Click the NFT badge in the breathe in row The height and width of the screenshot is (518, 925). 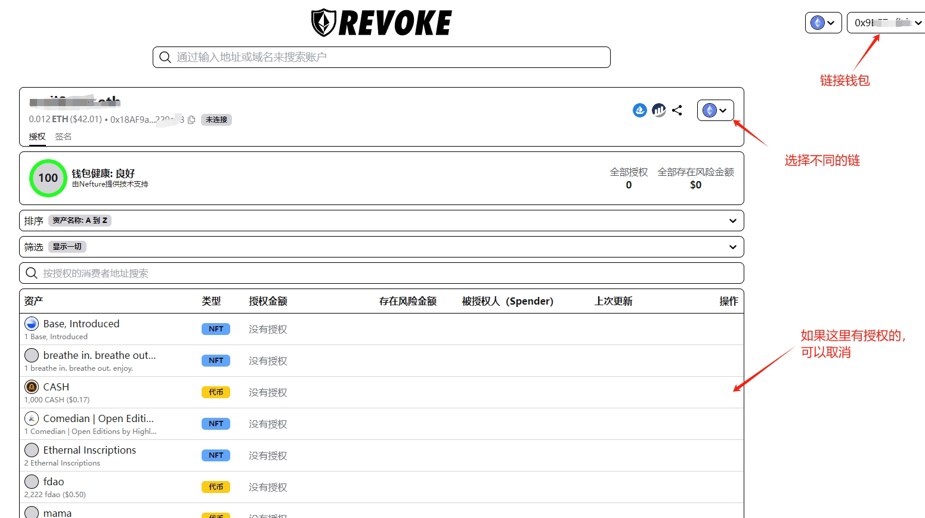pyautogui.click(x=216, y=361)
